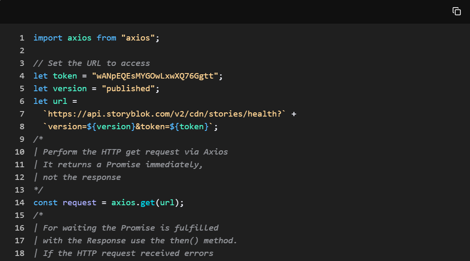
Task: Click the "with the Response use the then() method." comment
Action: pos(140,241)
